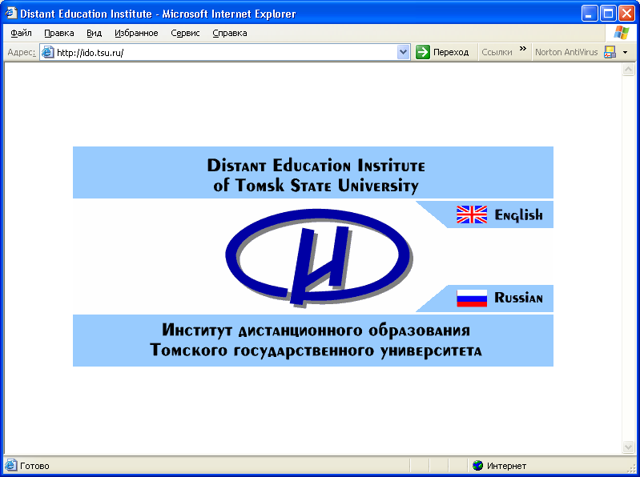
Task: Click the Norton AntiVirus status icon
Action: pos(610,52)
